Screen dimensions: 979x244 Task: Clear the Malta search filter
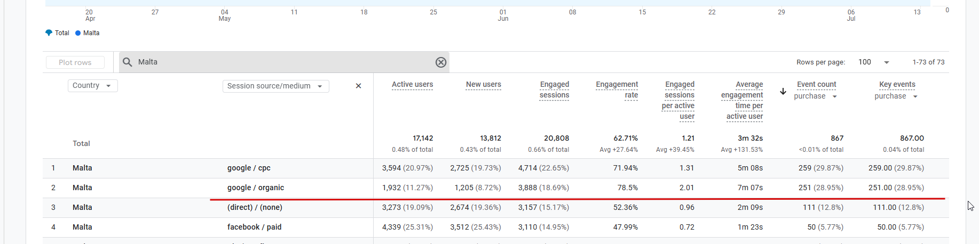point(441,62)
